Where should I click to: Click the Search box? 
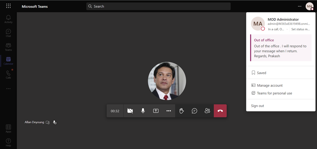158,6
